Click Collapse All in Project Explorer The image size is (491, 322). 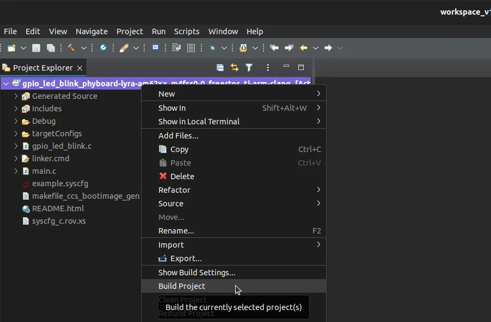220,68
